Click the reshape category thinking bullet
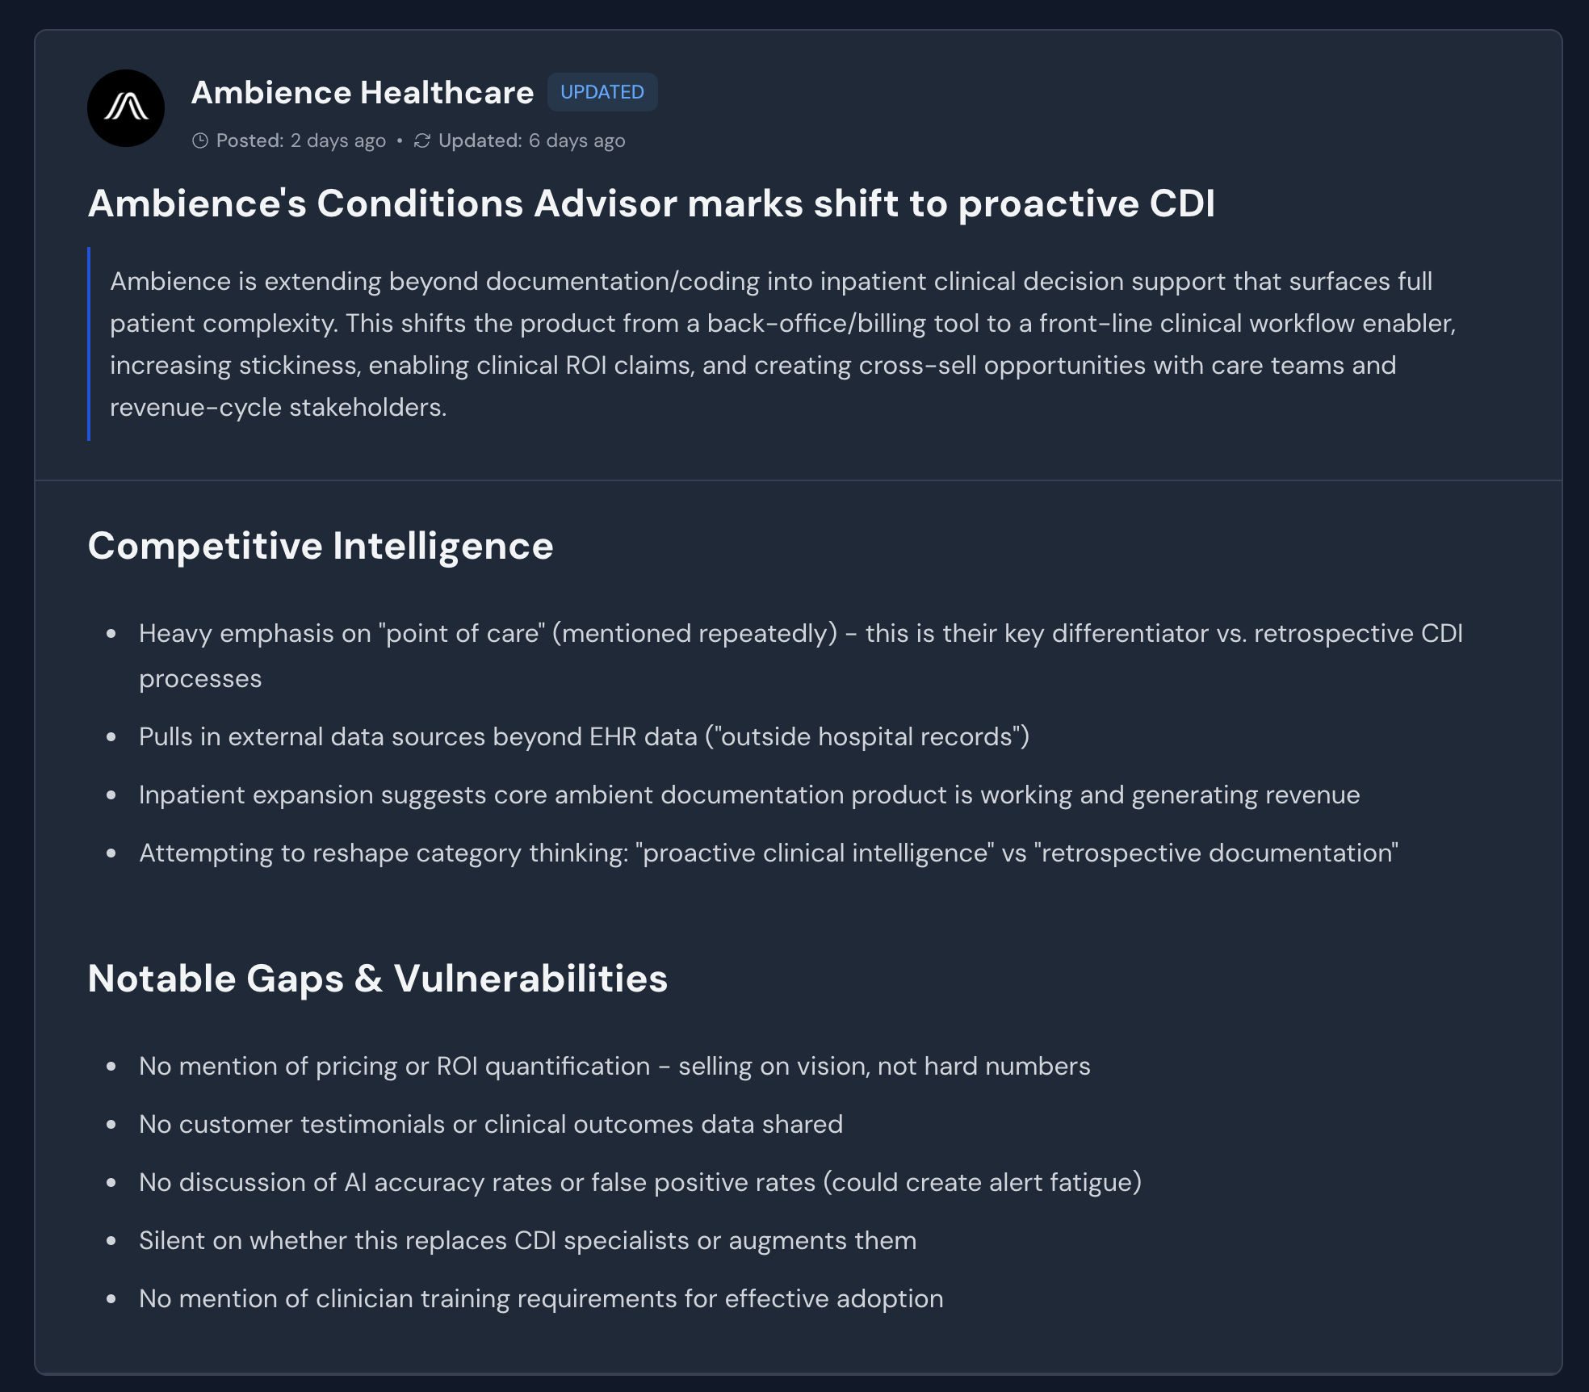Screen dimensions: 1589x1392 point(768,853)
